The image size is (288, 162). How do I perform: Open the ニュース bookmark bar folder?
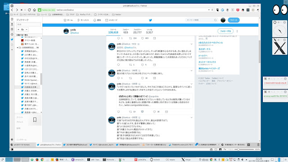click(42, 14)
